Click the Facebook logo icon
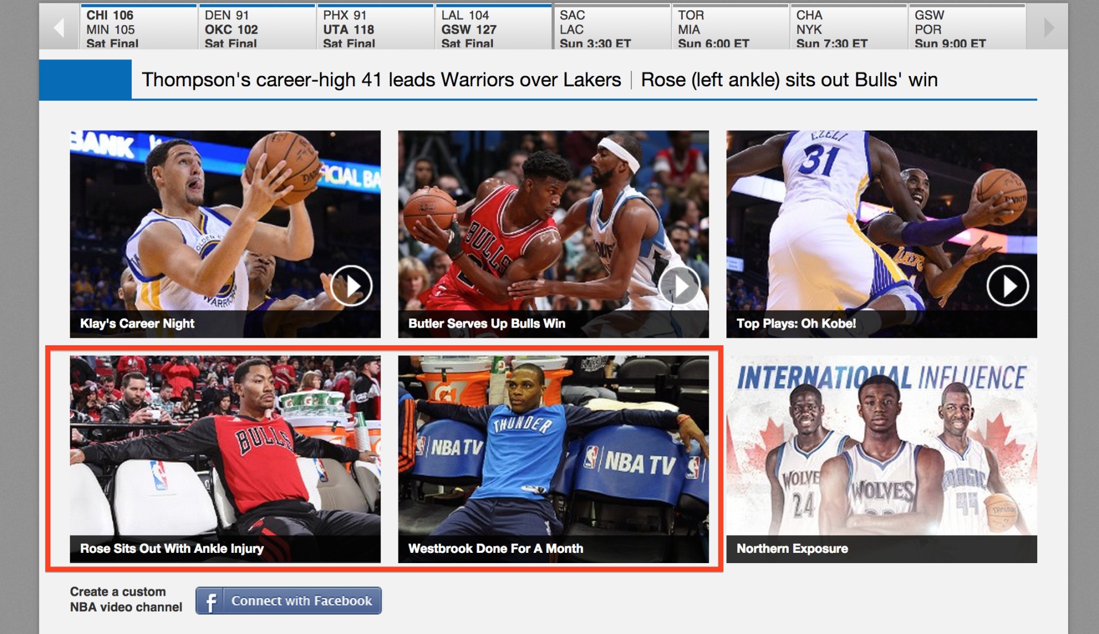This screenshot has height=634, width=1099. [210, 601]
